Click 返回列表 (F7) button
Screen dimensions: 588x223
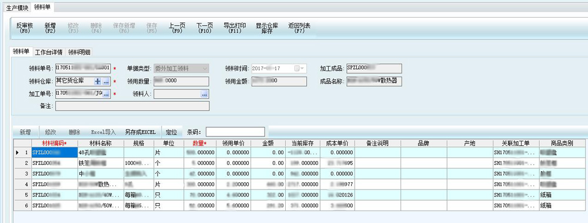click(299, 28)
